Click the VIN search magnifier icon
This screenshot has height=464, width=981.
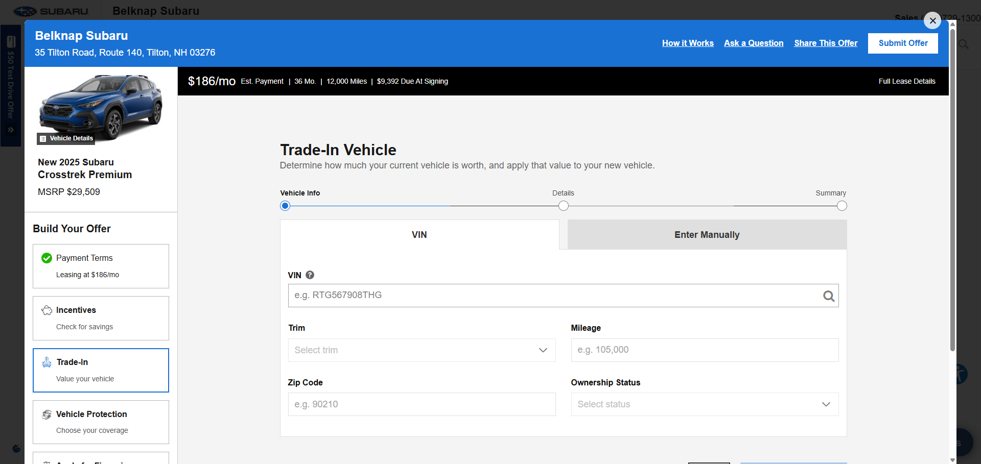(829, 296)
